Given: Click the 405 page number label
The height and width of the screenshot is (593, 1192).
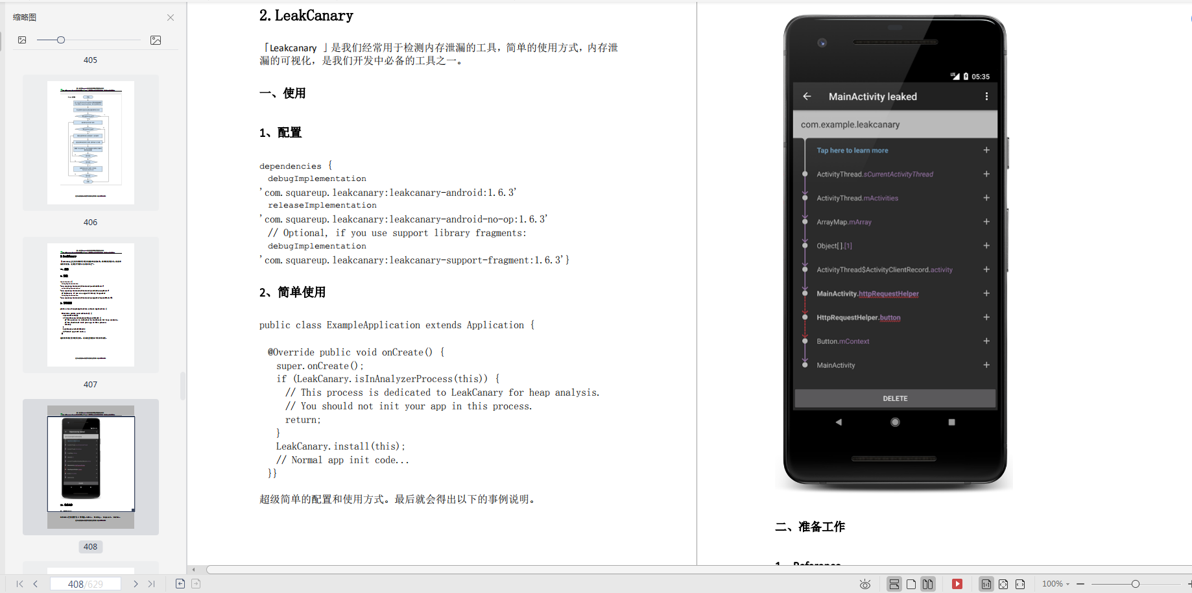Looking at the screenshot, I should point(90,60).
